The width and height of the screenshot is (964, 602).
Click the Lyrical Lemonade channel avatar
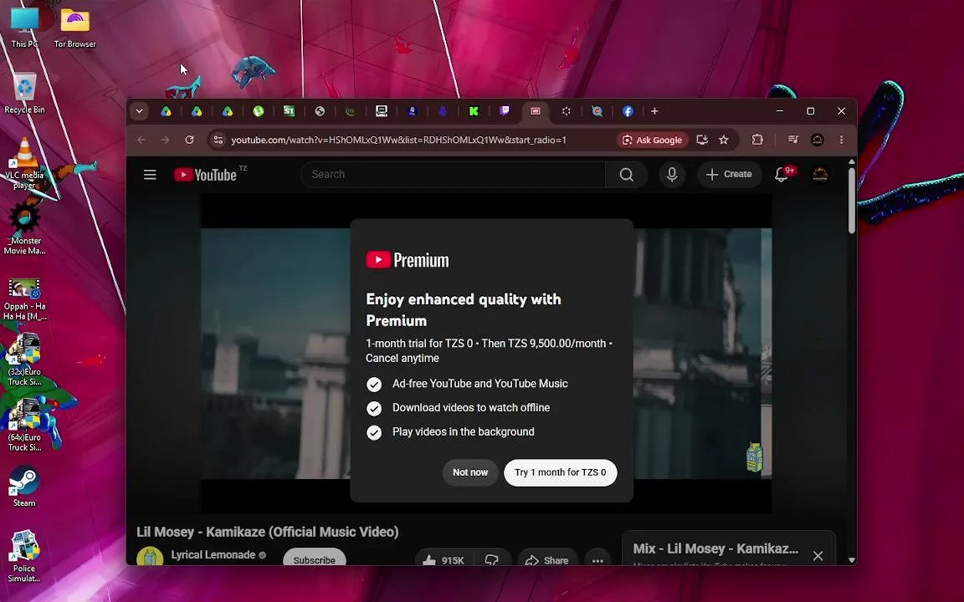pos(150,556)
